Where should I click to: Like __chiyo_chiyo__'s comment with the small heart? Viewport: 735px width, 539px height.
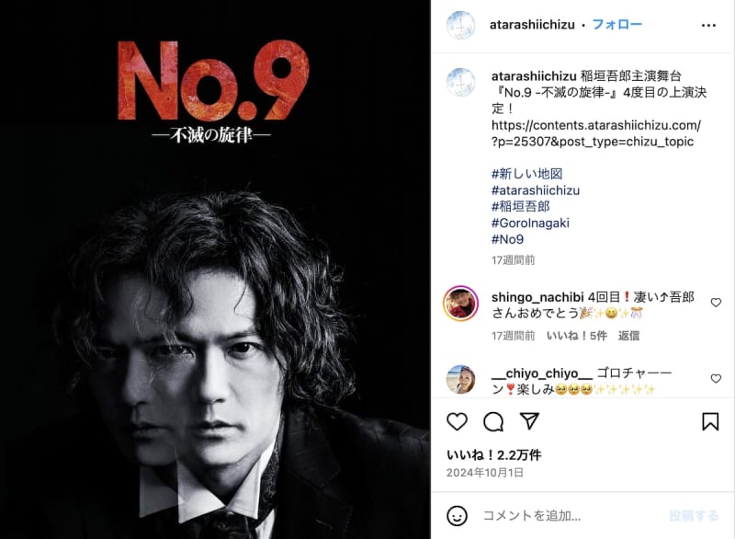[x=716, y=378]
